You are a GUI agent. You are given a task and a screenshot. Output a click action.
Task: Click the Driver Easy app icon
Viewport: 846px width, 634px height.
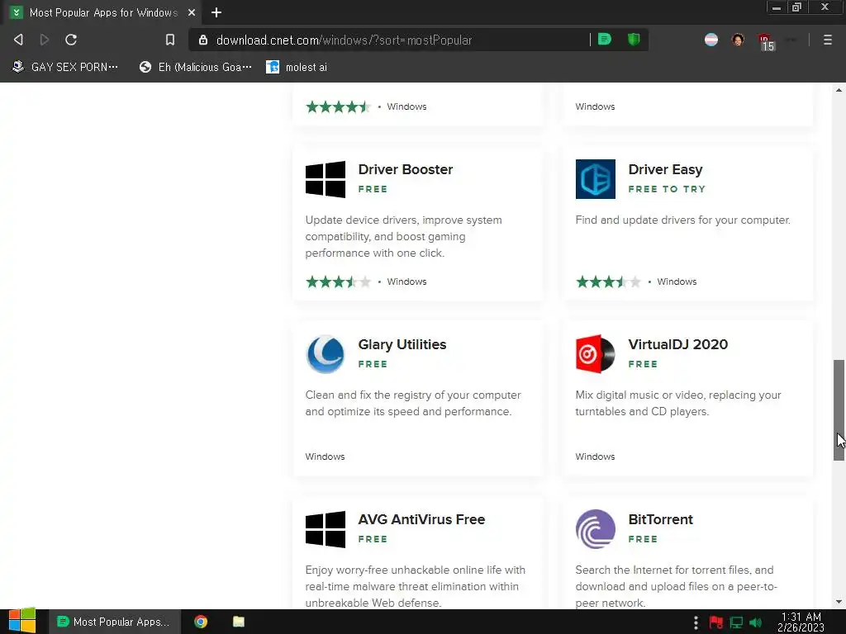tap(595, 179)
